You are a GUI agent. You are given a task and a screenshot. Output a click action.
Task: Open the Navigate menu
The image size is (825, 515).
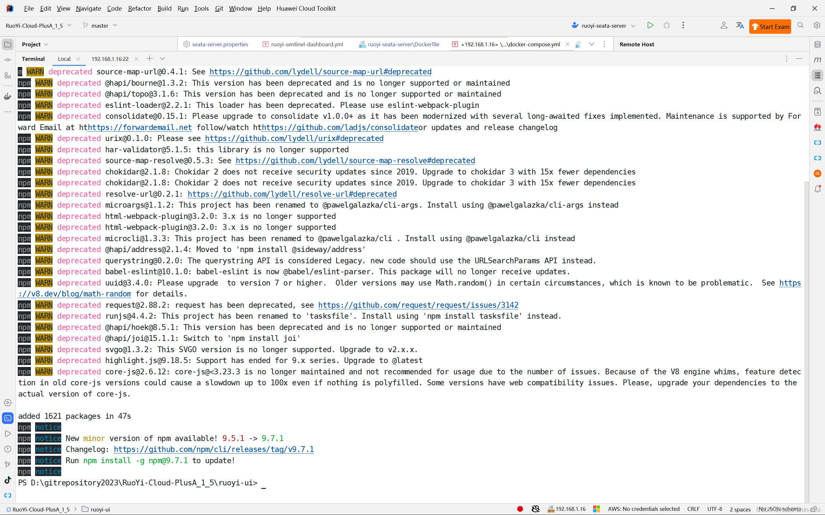click(88, 8)
